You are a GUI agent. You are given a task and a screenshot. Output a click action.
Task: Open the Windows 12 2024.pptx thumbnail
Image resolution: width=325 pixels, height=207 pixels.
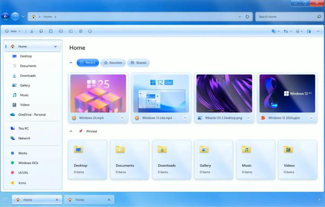coord(287,93)
